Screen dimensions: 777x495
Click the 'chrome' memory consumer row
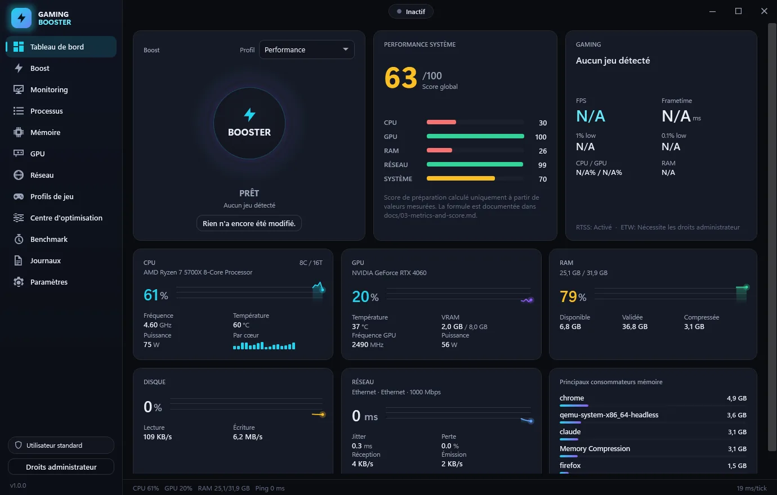point(653,400)
